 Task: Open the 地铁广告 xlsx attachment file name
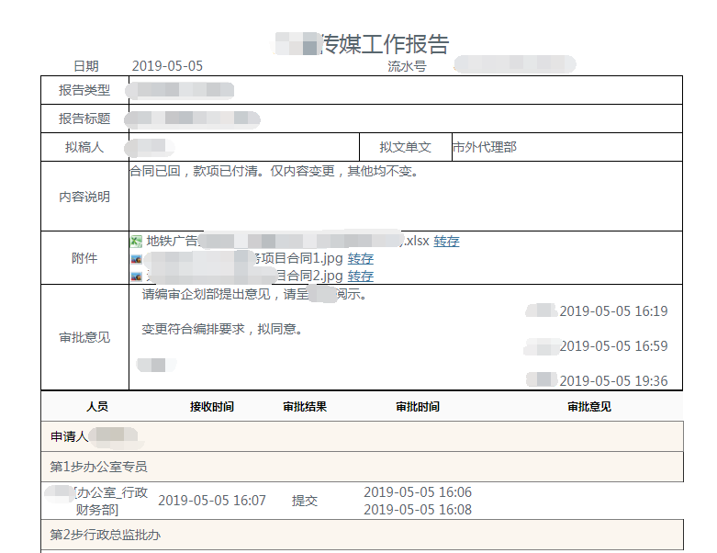[288, 241]
